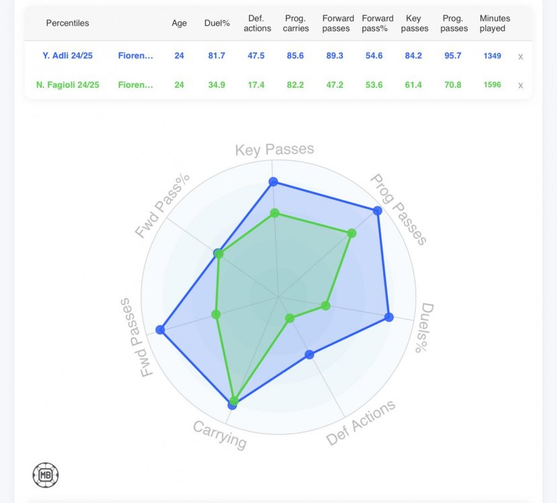Click the Percentiles header label
Image resolution: width=557 pixels, height=503 pixels.
(x=67, y=23)
